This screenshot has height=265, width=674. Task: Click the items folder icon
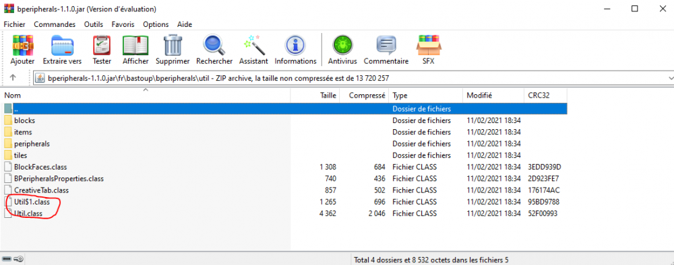point(8,132)
